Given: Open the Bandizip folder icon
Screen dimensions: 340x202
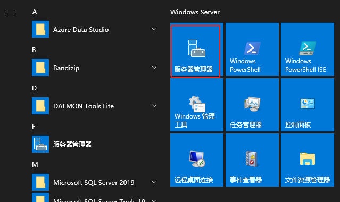Looking at the screenshot, I should pyautogui.click(x=40, y=68).
